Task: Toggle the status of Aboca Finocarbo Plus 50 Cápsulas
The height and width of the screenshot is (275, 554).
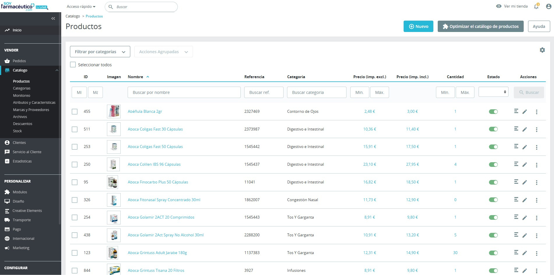Action: [x=493, y=182]
